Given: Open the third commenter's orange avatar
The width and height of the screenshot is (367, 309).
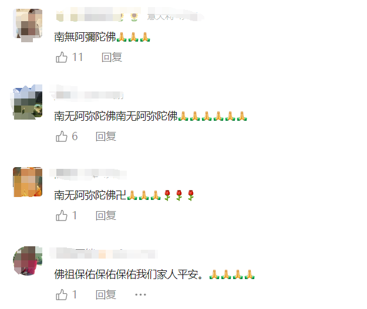Looking at the screenshot, I should click(28, 182).
